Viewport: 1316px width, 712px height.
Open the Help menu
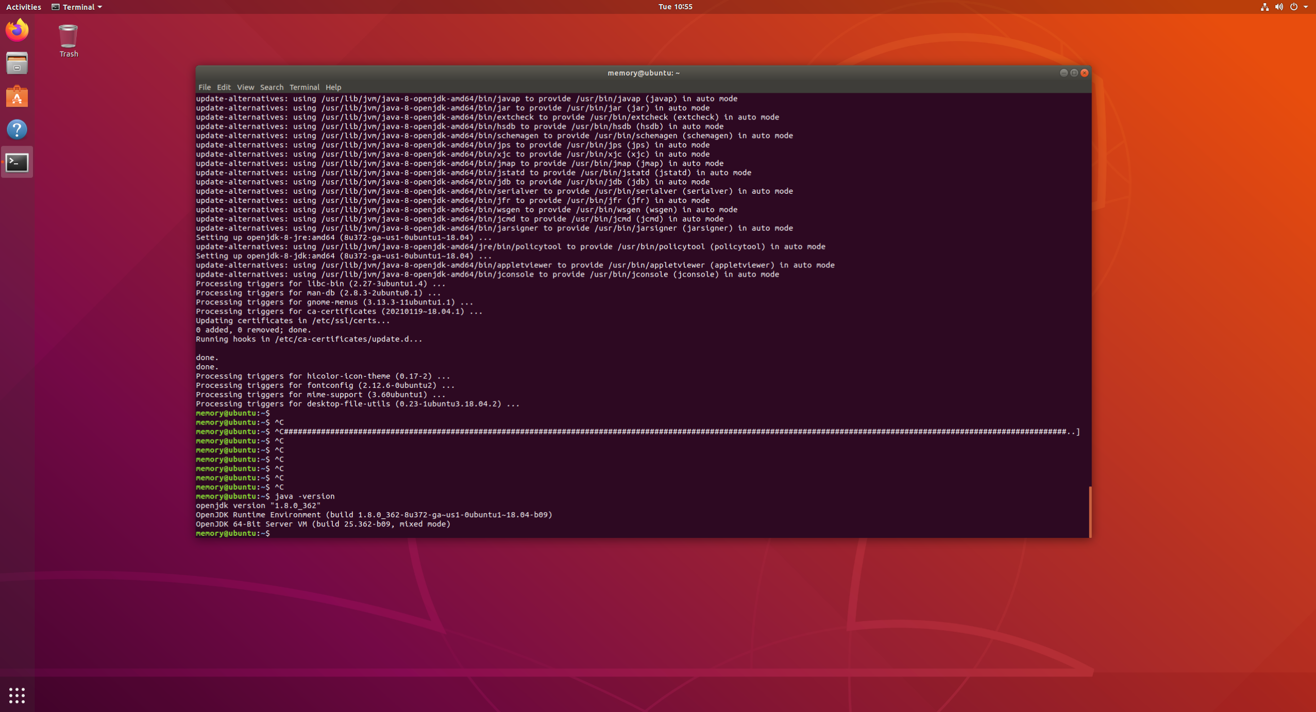(333, 87)
